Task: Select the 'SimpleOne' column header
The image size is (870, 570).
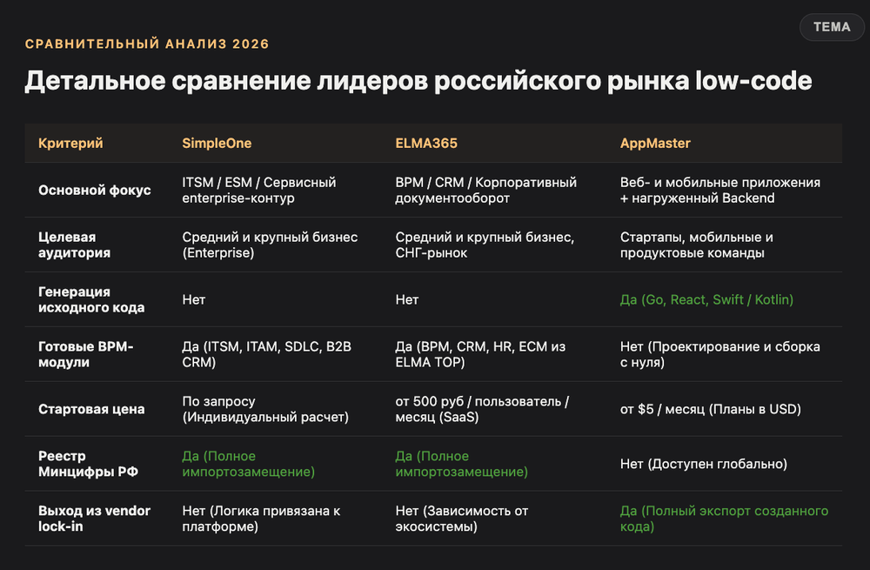Action: 217,144
